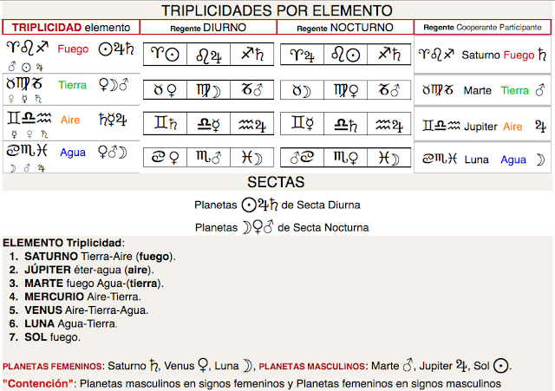Click the TRIPLICIDAD elemento header
This screenshot has width=555, height=391.
coord(71,27)
